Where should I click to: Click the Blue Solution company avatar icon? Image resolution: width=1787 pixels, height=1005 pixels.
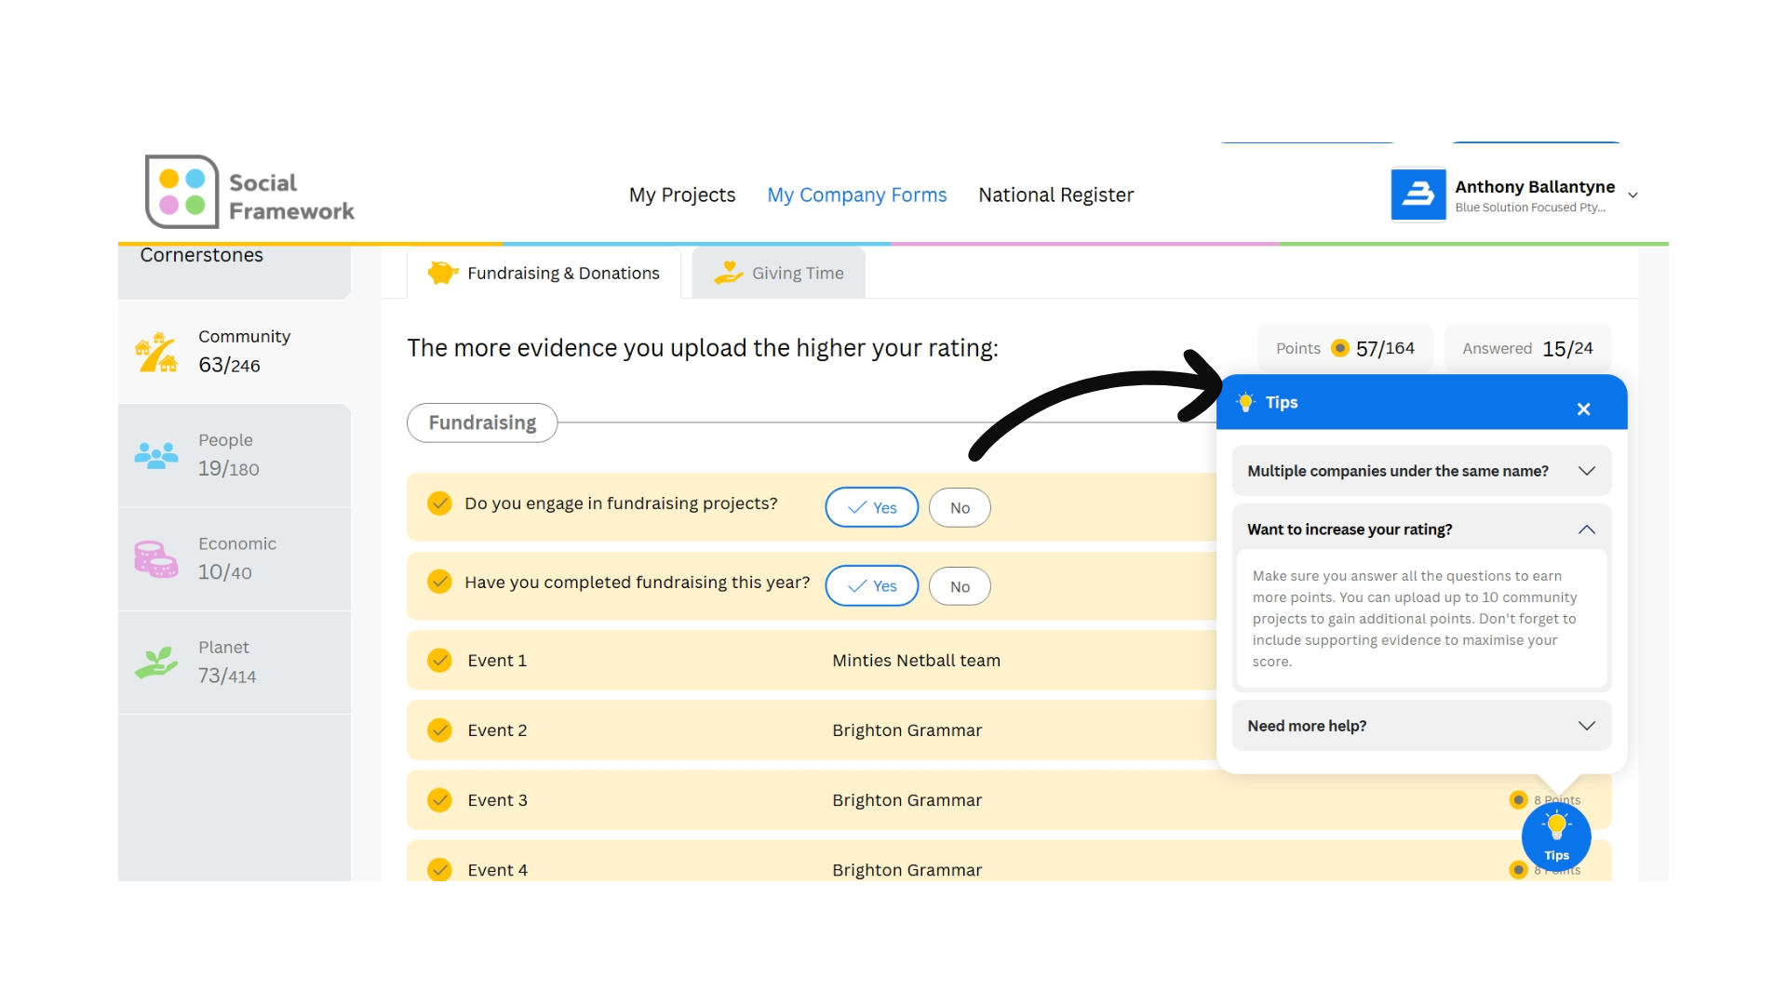point(1418,194)
